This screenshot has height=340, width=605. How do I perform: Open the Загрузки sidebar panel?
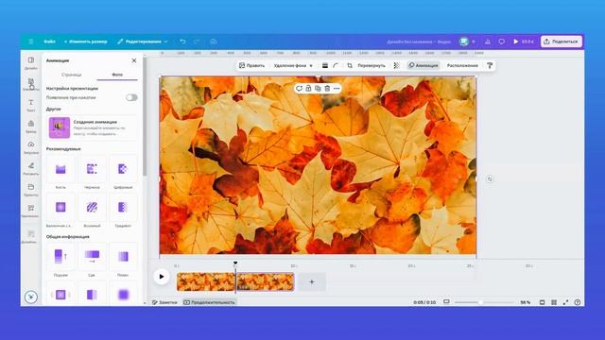(x=31, y=147)
